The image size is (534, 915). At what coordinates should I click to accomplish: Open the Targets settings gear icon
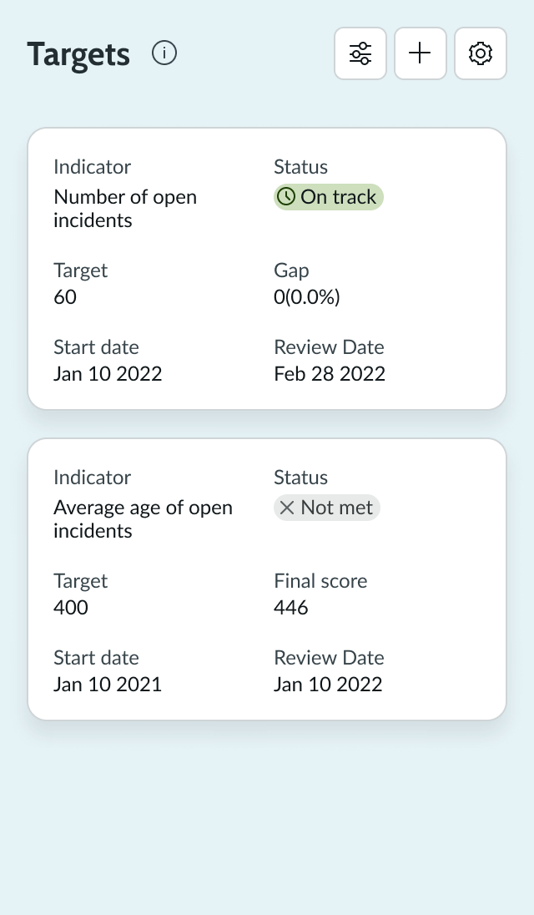coord(480,53)
